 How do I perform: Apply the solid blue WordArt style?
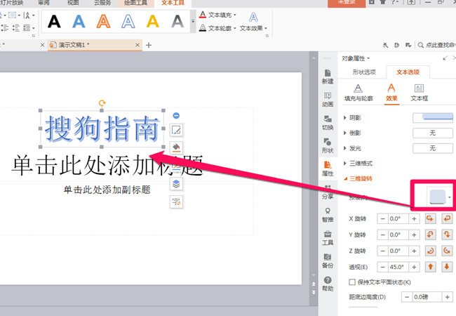pyautogui.click(x=79, y=22)
